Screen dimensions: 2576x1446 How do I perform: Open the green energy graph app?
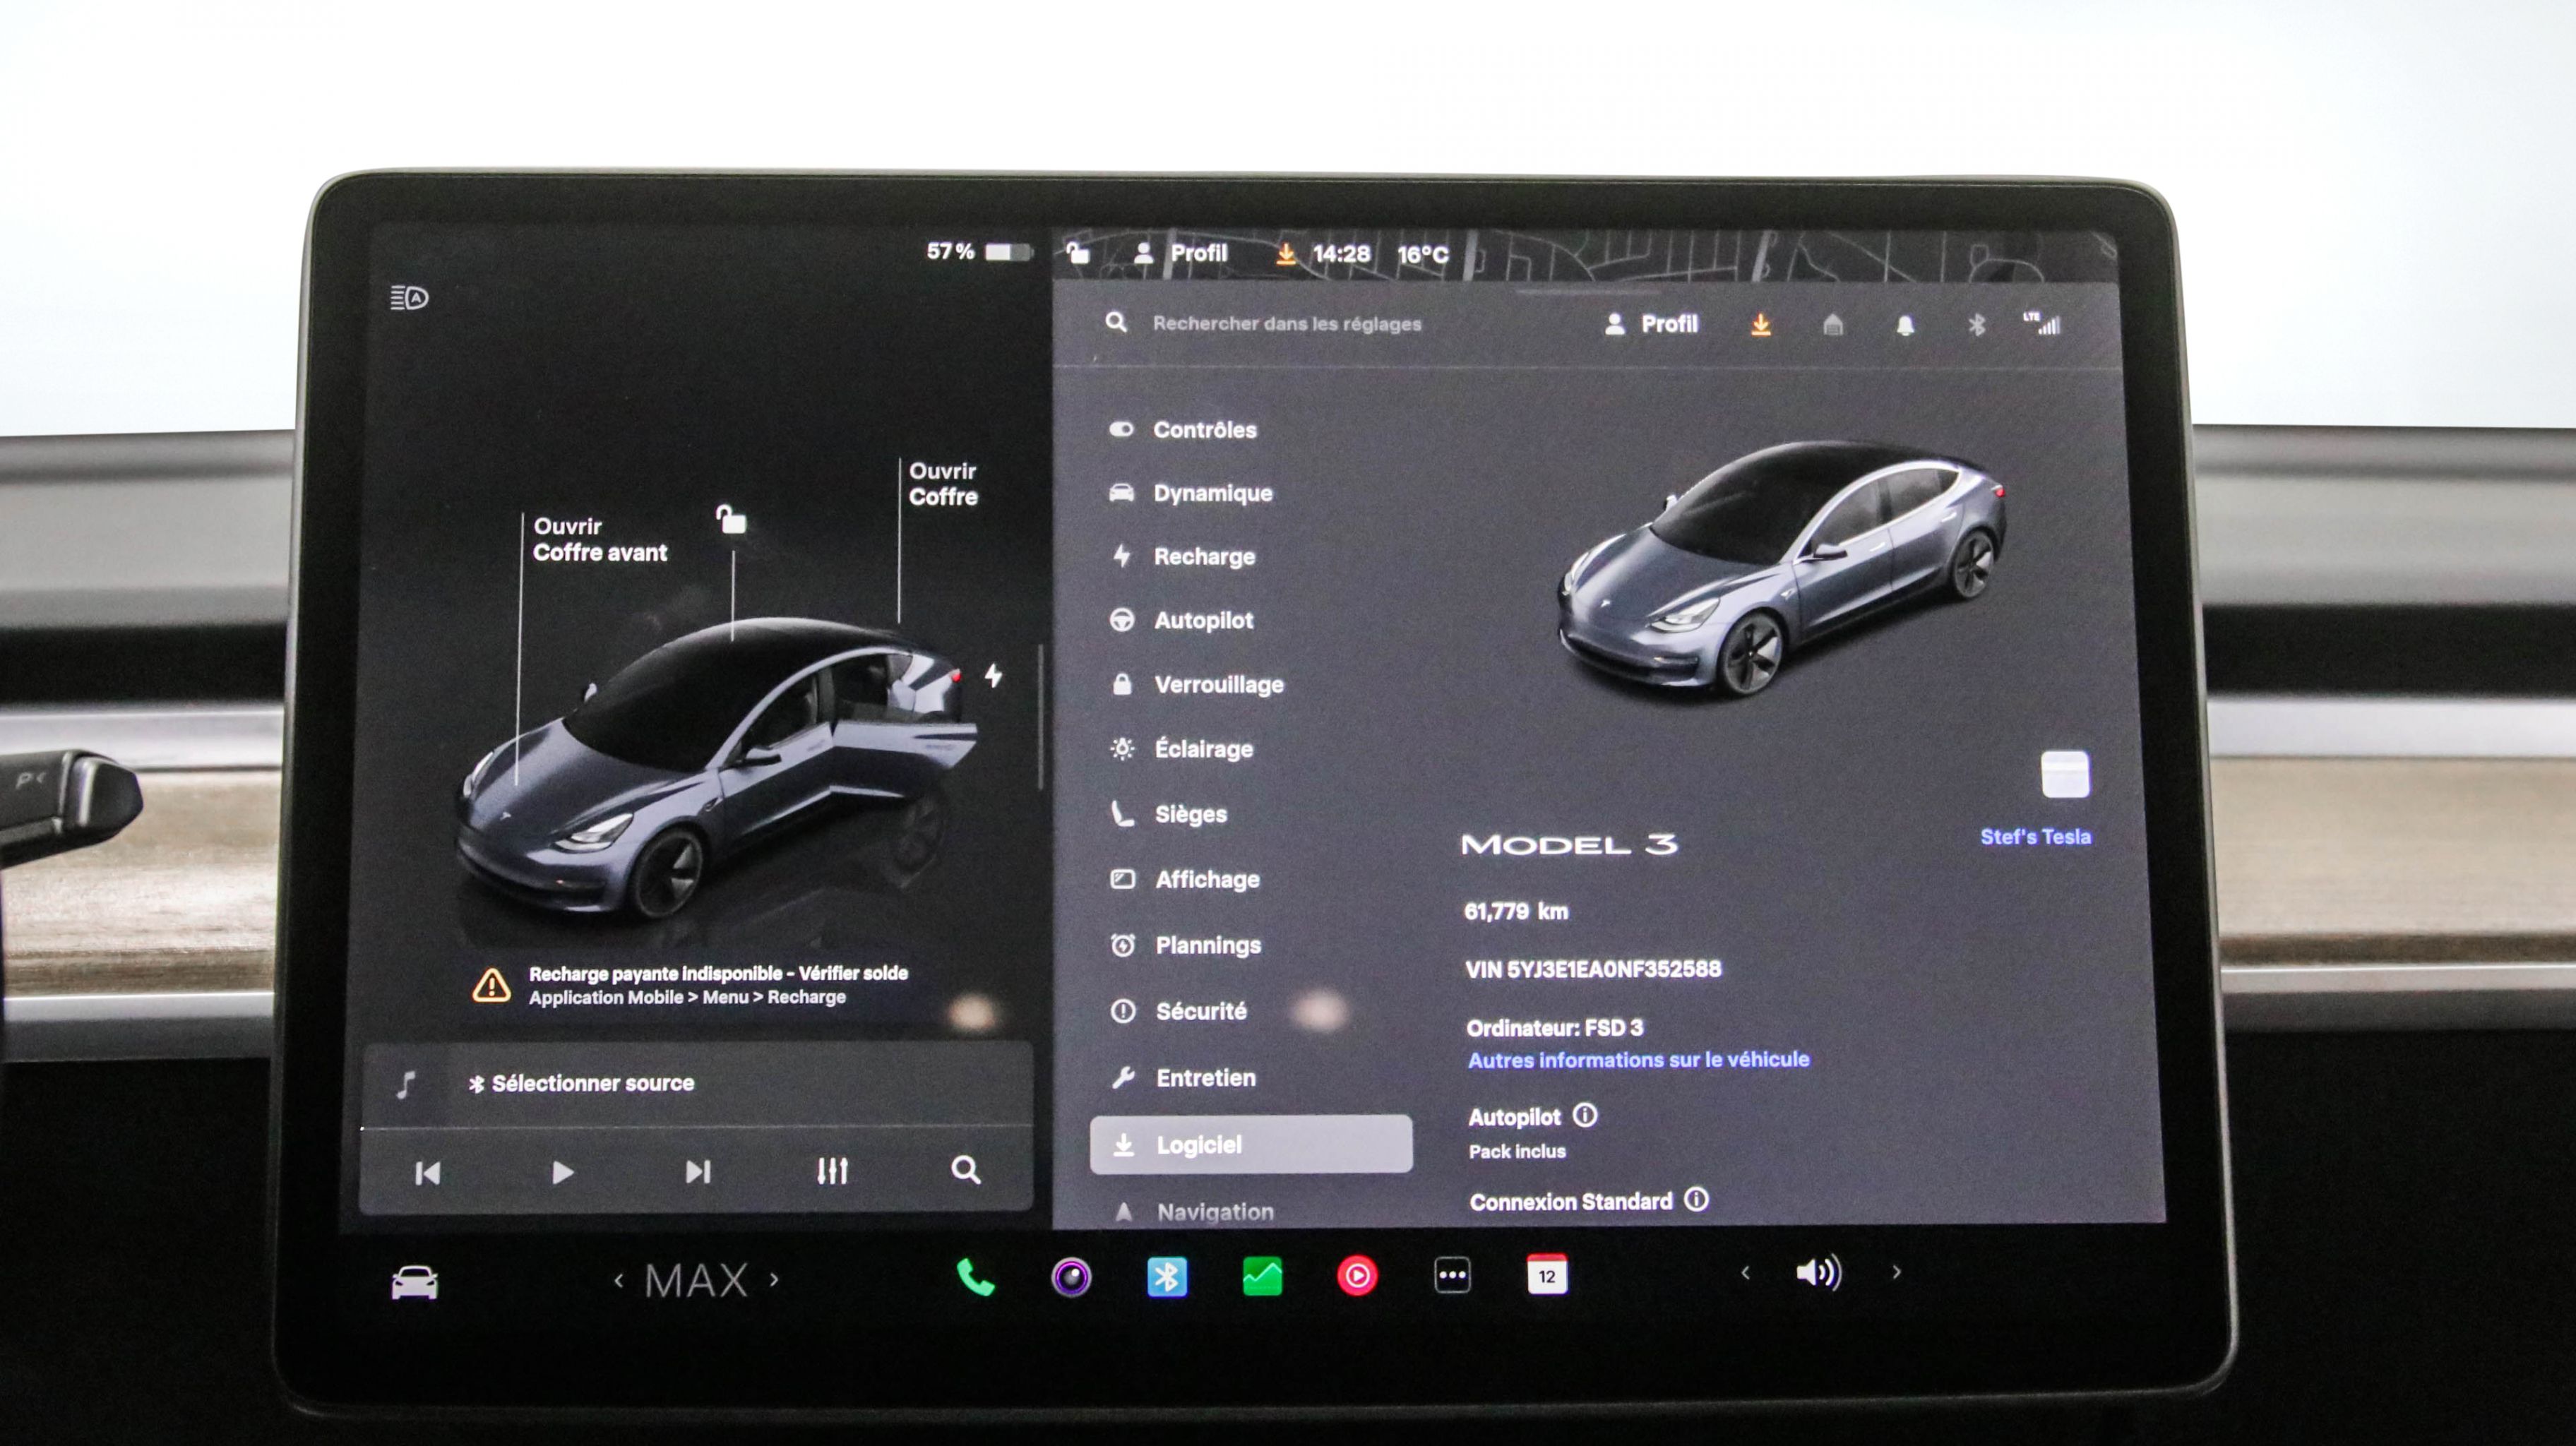[x=1262, y=1277]
